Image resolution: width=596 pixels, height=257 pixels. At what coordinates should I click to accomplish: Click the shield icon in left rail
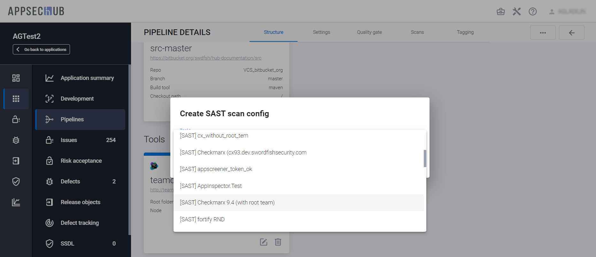[x=16, y=182]
